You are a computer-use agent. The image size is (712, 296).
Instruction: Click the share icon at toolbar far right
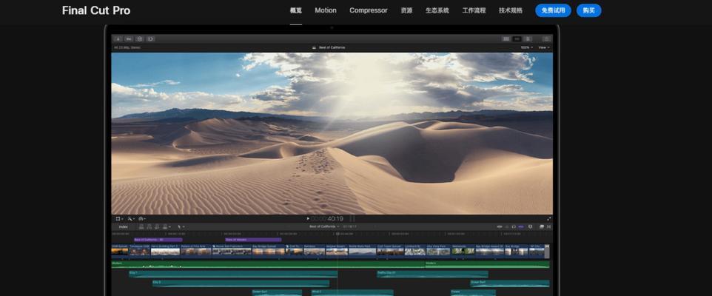tap(546, 39)
